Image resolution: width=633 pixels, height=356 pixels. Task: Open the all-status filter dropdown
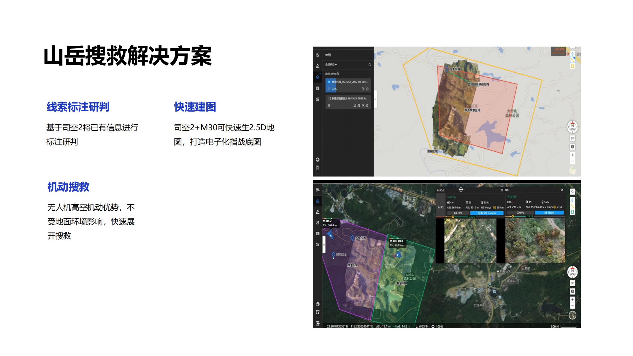click(331, 64)
